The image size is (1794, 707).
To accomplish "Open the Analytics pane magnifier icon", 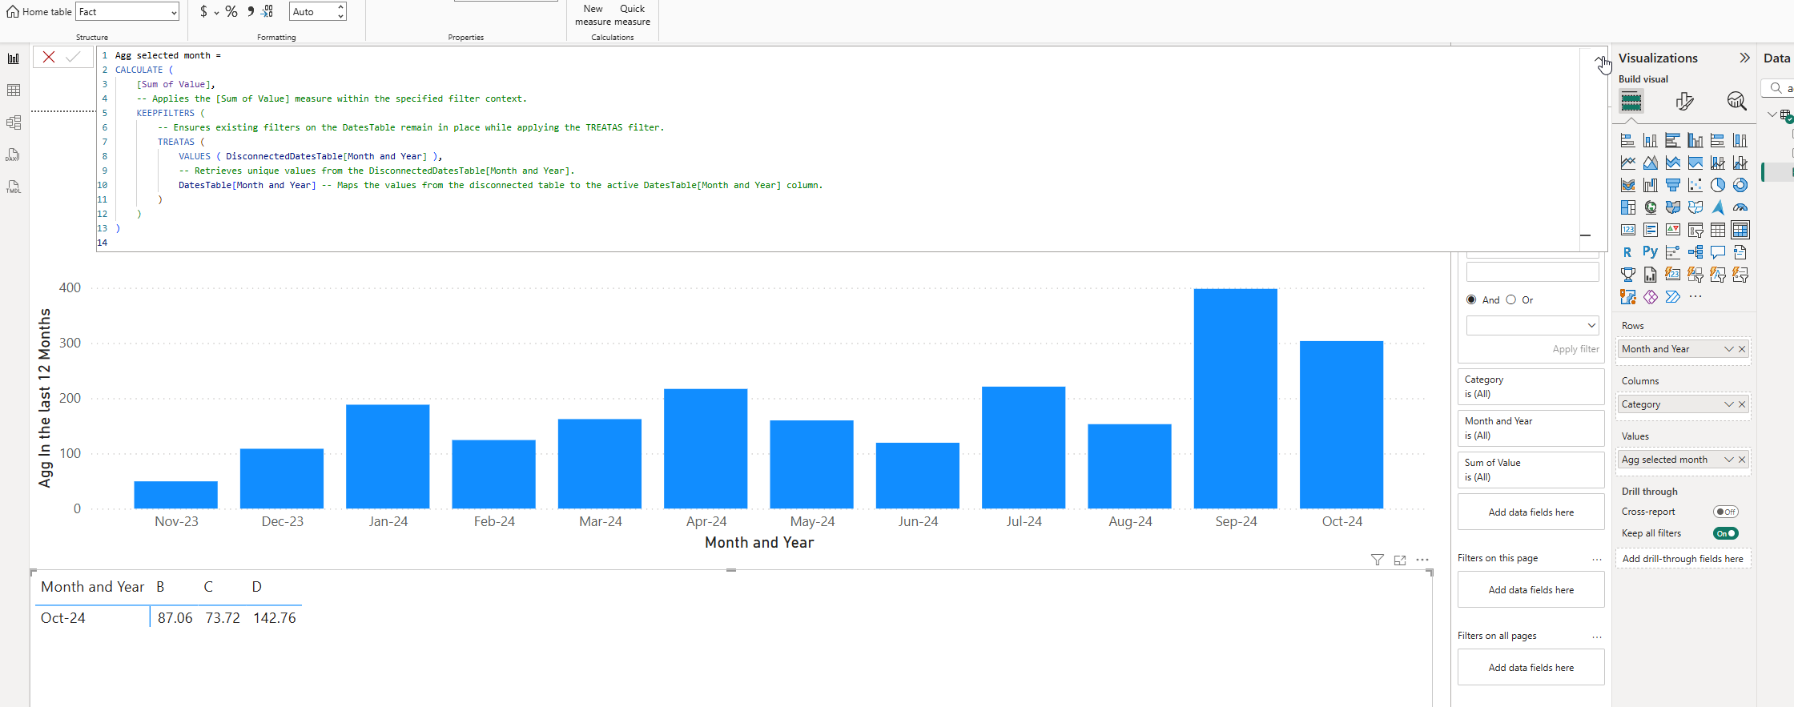I will click(1736, 101).
